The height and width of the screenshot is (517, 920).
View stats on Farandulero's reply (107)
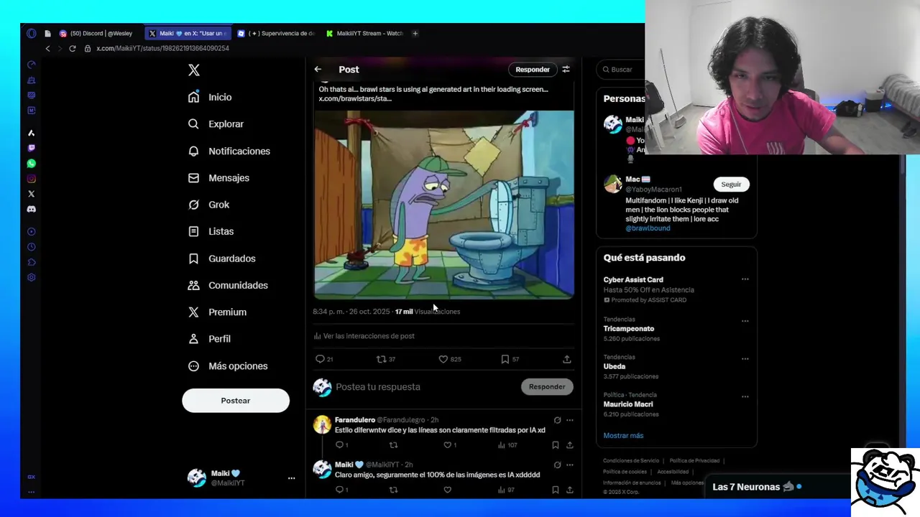point(507,445)
